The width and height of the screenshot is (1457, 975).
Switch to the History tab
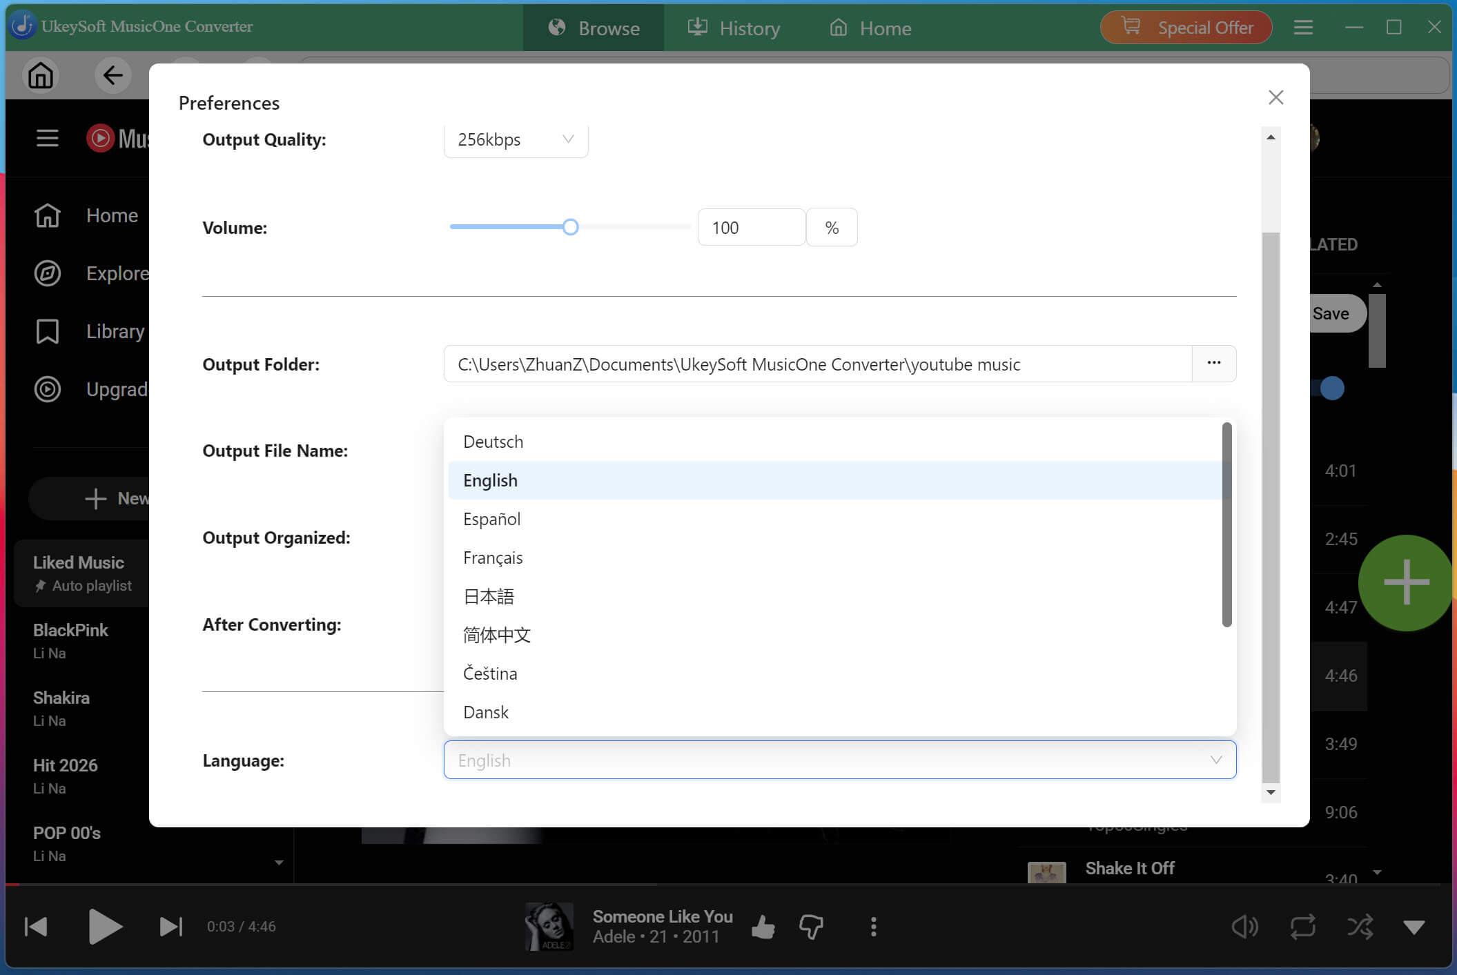[x=734, y=28]
